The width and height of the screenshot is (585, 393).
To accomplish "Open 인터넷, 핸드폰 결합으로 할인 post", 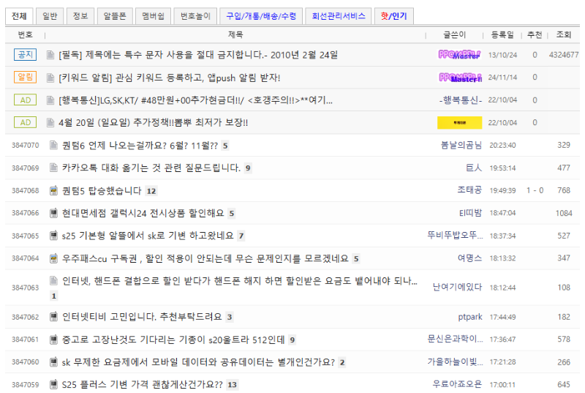I will click(x=240, y=280).
